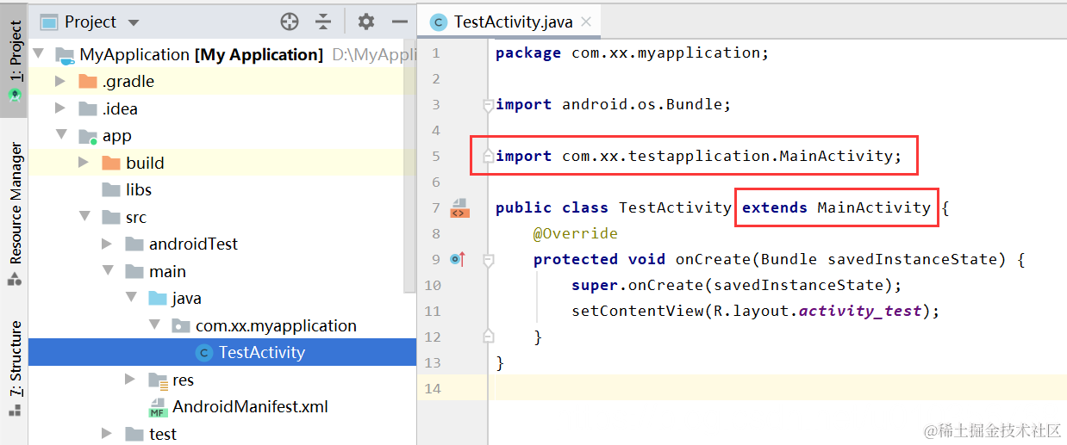Select the TestActivity.java editor tab
Viewport: 1067px width, 445px height.
508,22
